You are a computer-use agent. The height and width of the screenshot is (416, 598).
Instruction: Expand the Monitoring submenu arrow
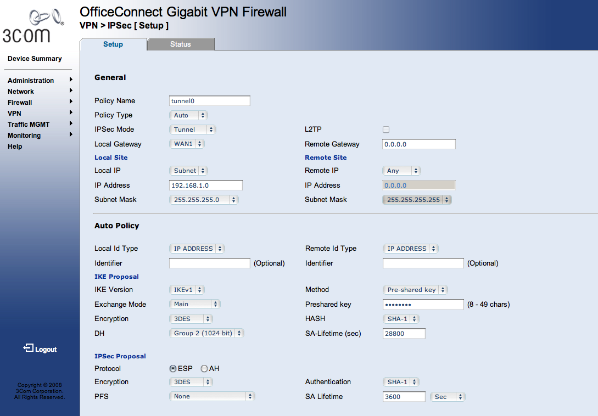71,134
